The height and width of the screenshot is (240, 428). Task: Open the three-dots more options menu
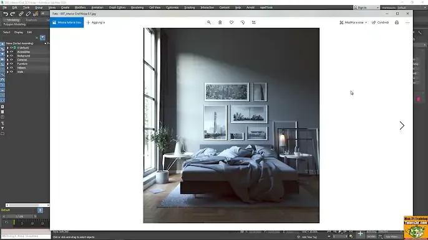407,22
